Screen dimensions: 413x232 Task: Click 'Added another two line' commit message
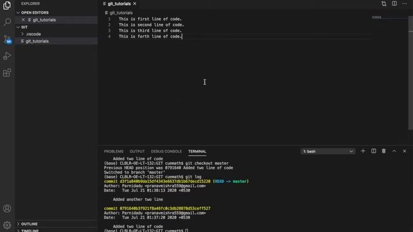(x=137, y=199)
